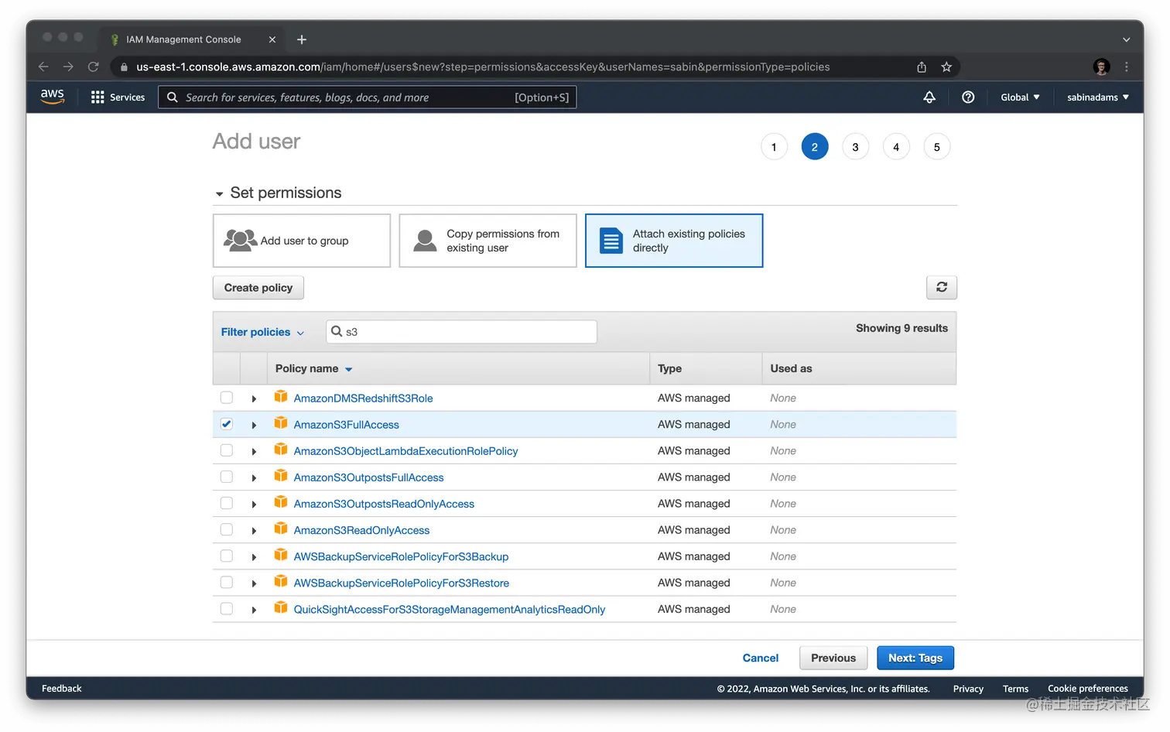
Task: Open the Global region selector
Action: [x=1019, y=97]
